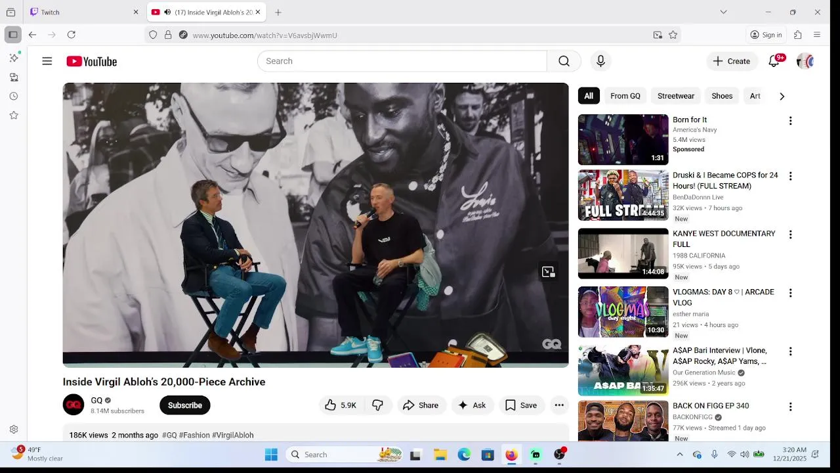This screenshot has height=473, width=840.
Task: Open the KANYE WEST DOCUMENTARY thumbnail
Action: [623, 254]
